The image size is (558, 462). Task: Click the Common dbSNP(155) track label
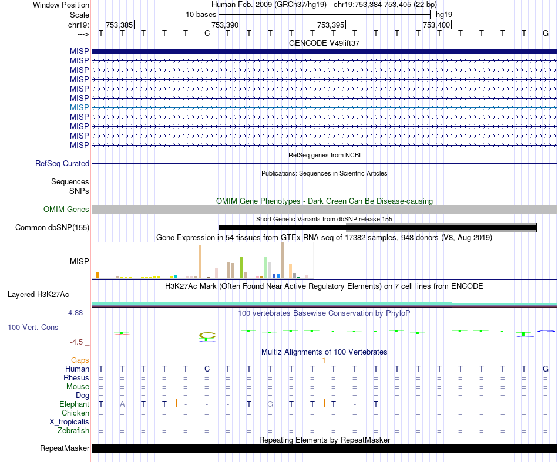[x=52, y=228]
